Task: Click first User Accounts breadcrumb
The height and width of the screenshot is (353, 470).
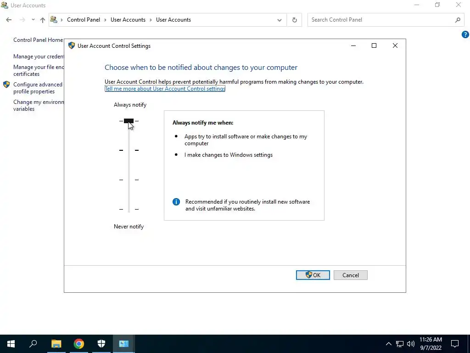Action: pos(128,19)
